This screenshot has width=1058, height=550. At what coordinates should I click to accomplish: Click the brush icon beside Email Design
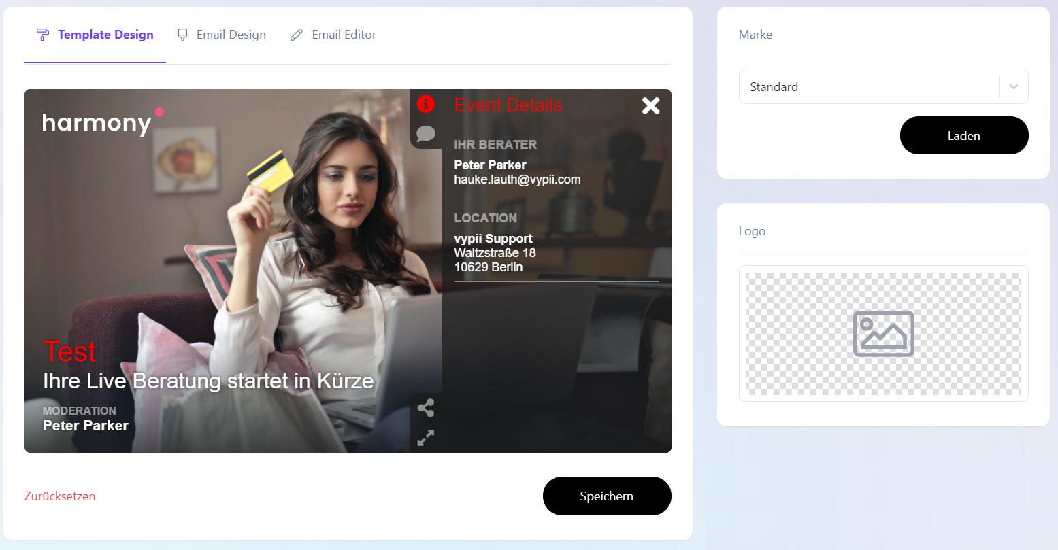click(x=182, y=35)
